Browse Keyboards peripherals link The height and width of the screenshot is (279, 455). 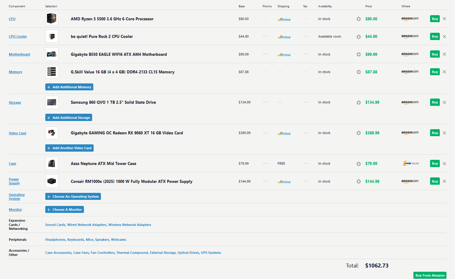(x=76, y=240)
